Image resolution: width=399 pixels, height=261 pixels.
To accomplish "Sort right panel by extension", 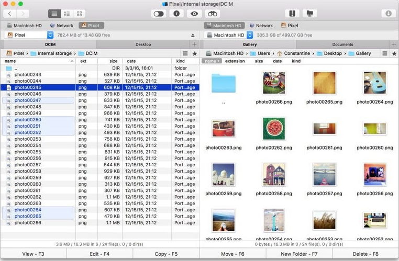I will coord(235,61).
